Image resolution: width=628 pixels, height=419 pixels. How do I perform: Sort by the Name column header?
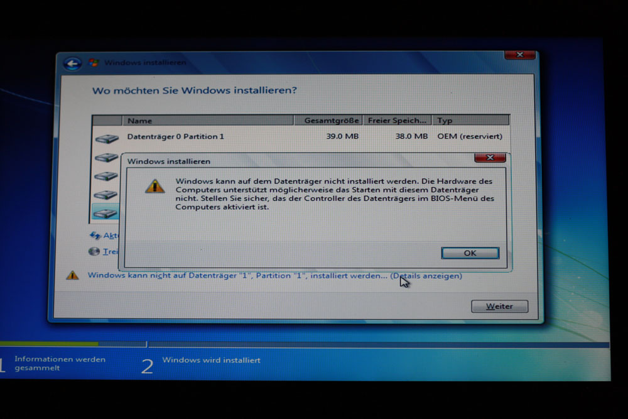(208, 121)
